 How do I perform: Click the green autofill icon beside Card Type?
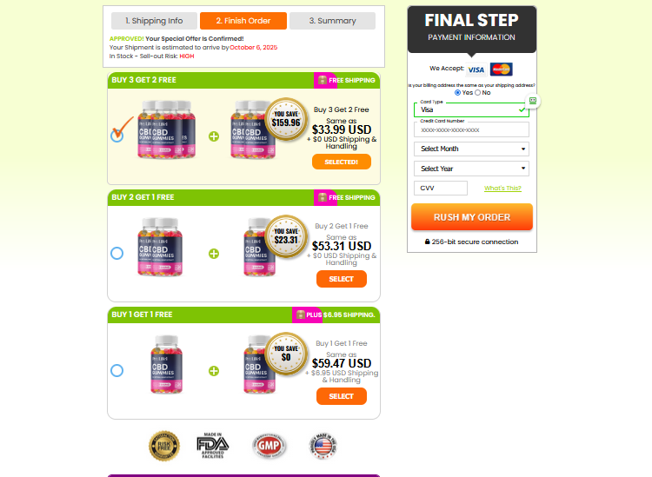pos(533,101)
